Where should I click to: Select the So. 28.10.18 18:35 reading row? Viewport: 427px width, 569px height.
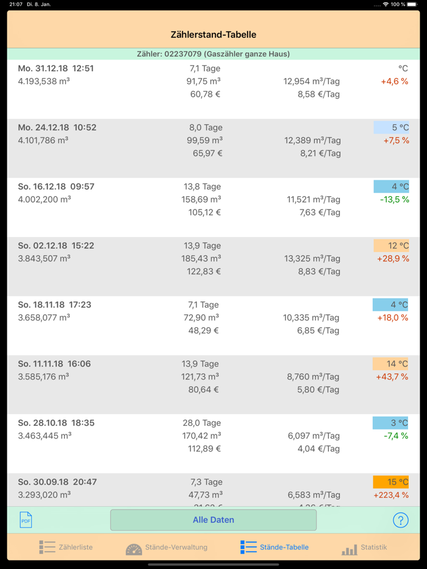[x=213, y=442]
